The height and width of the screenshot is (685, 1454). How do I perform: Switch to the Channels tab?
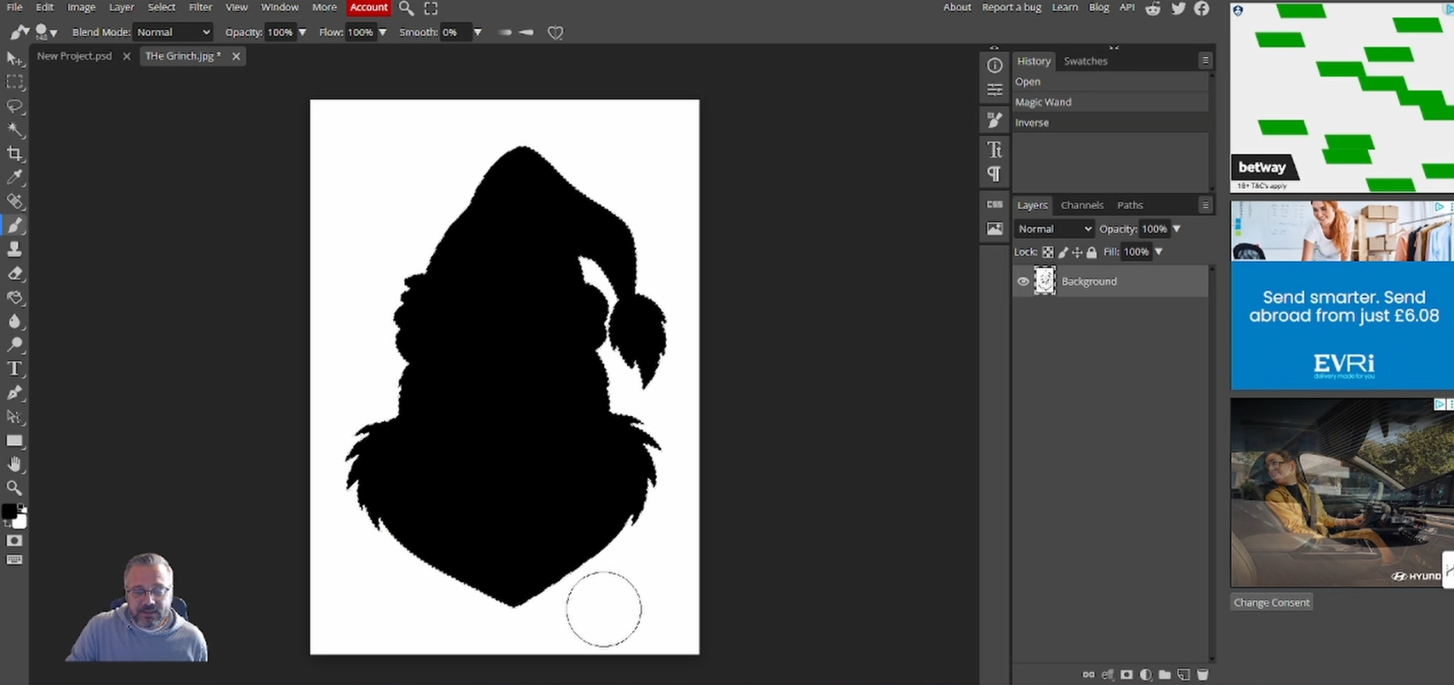click(1081, 205)
